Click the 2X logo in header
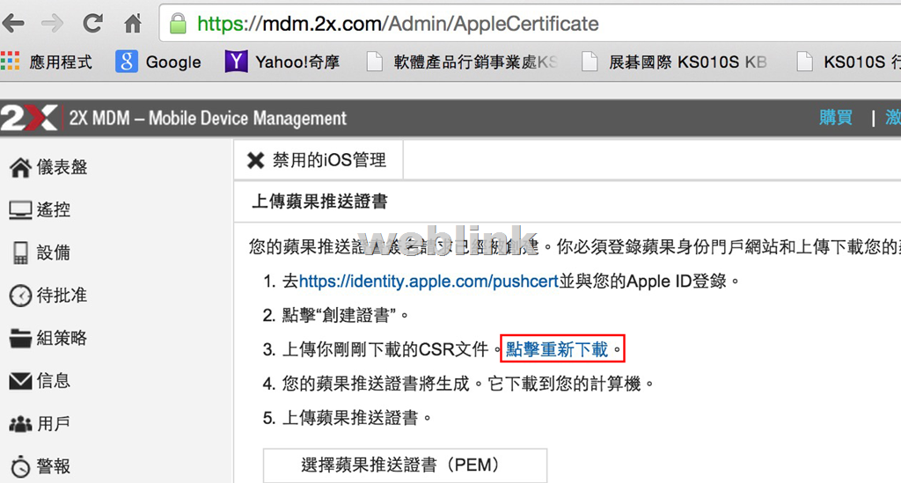 pyautogui.click(x=29, y=118)
